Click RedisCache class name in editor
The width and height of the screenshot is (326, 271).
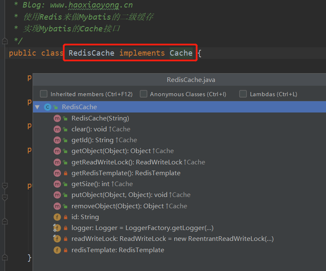(x=92, y=53)
